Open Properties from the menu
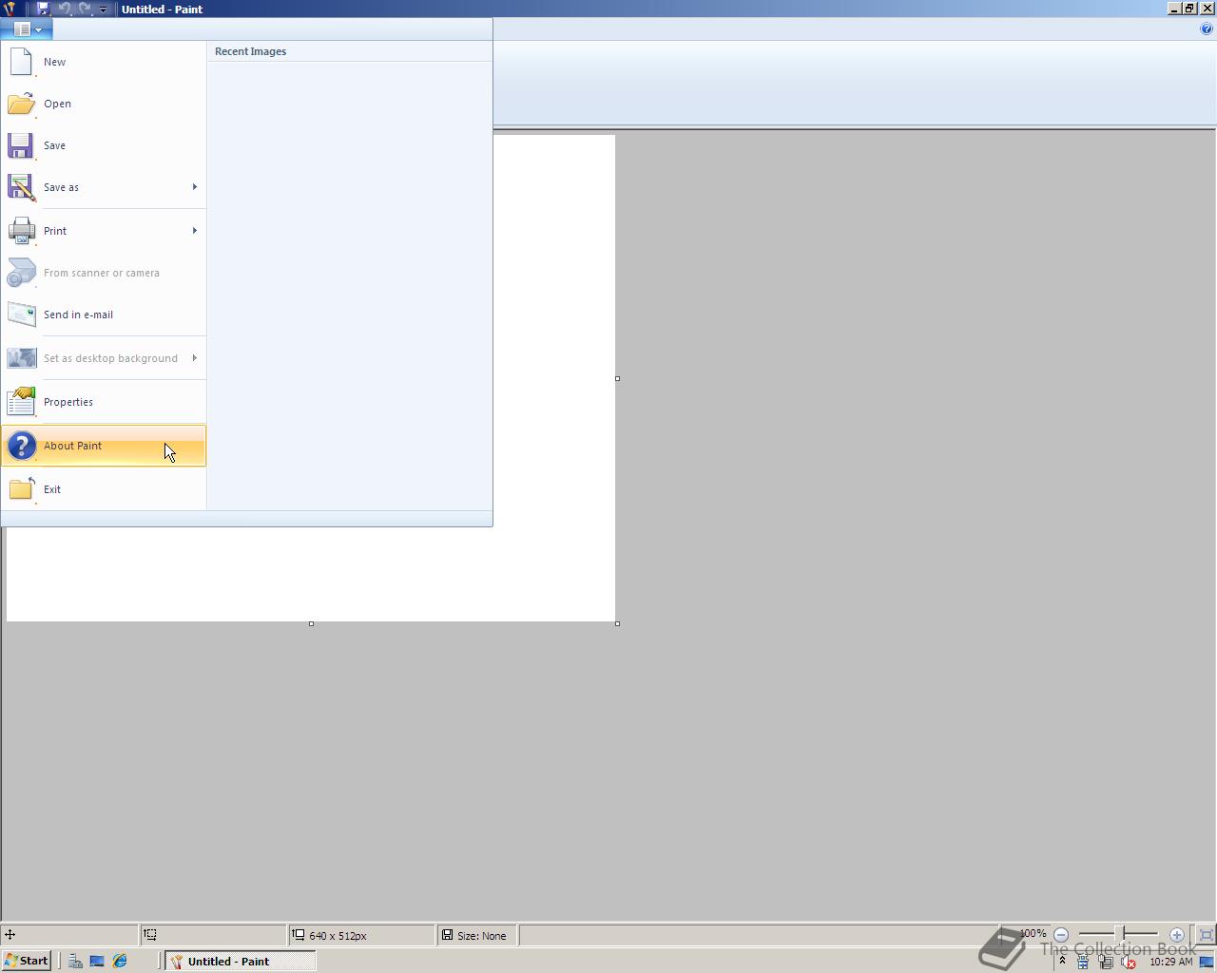 coord(104,402)
